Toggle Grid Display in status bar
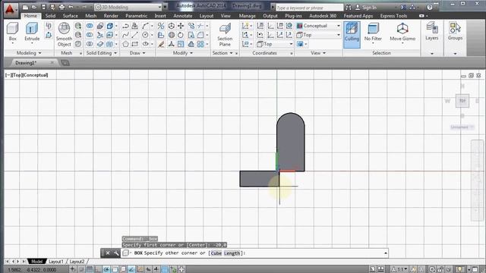The height and width of the screenshot is (273, 486). tap(90, 269)
